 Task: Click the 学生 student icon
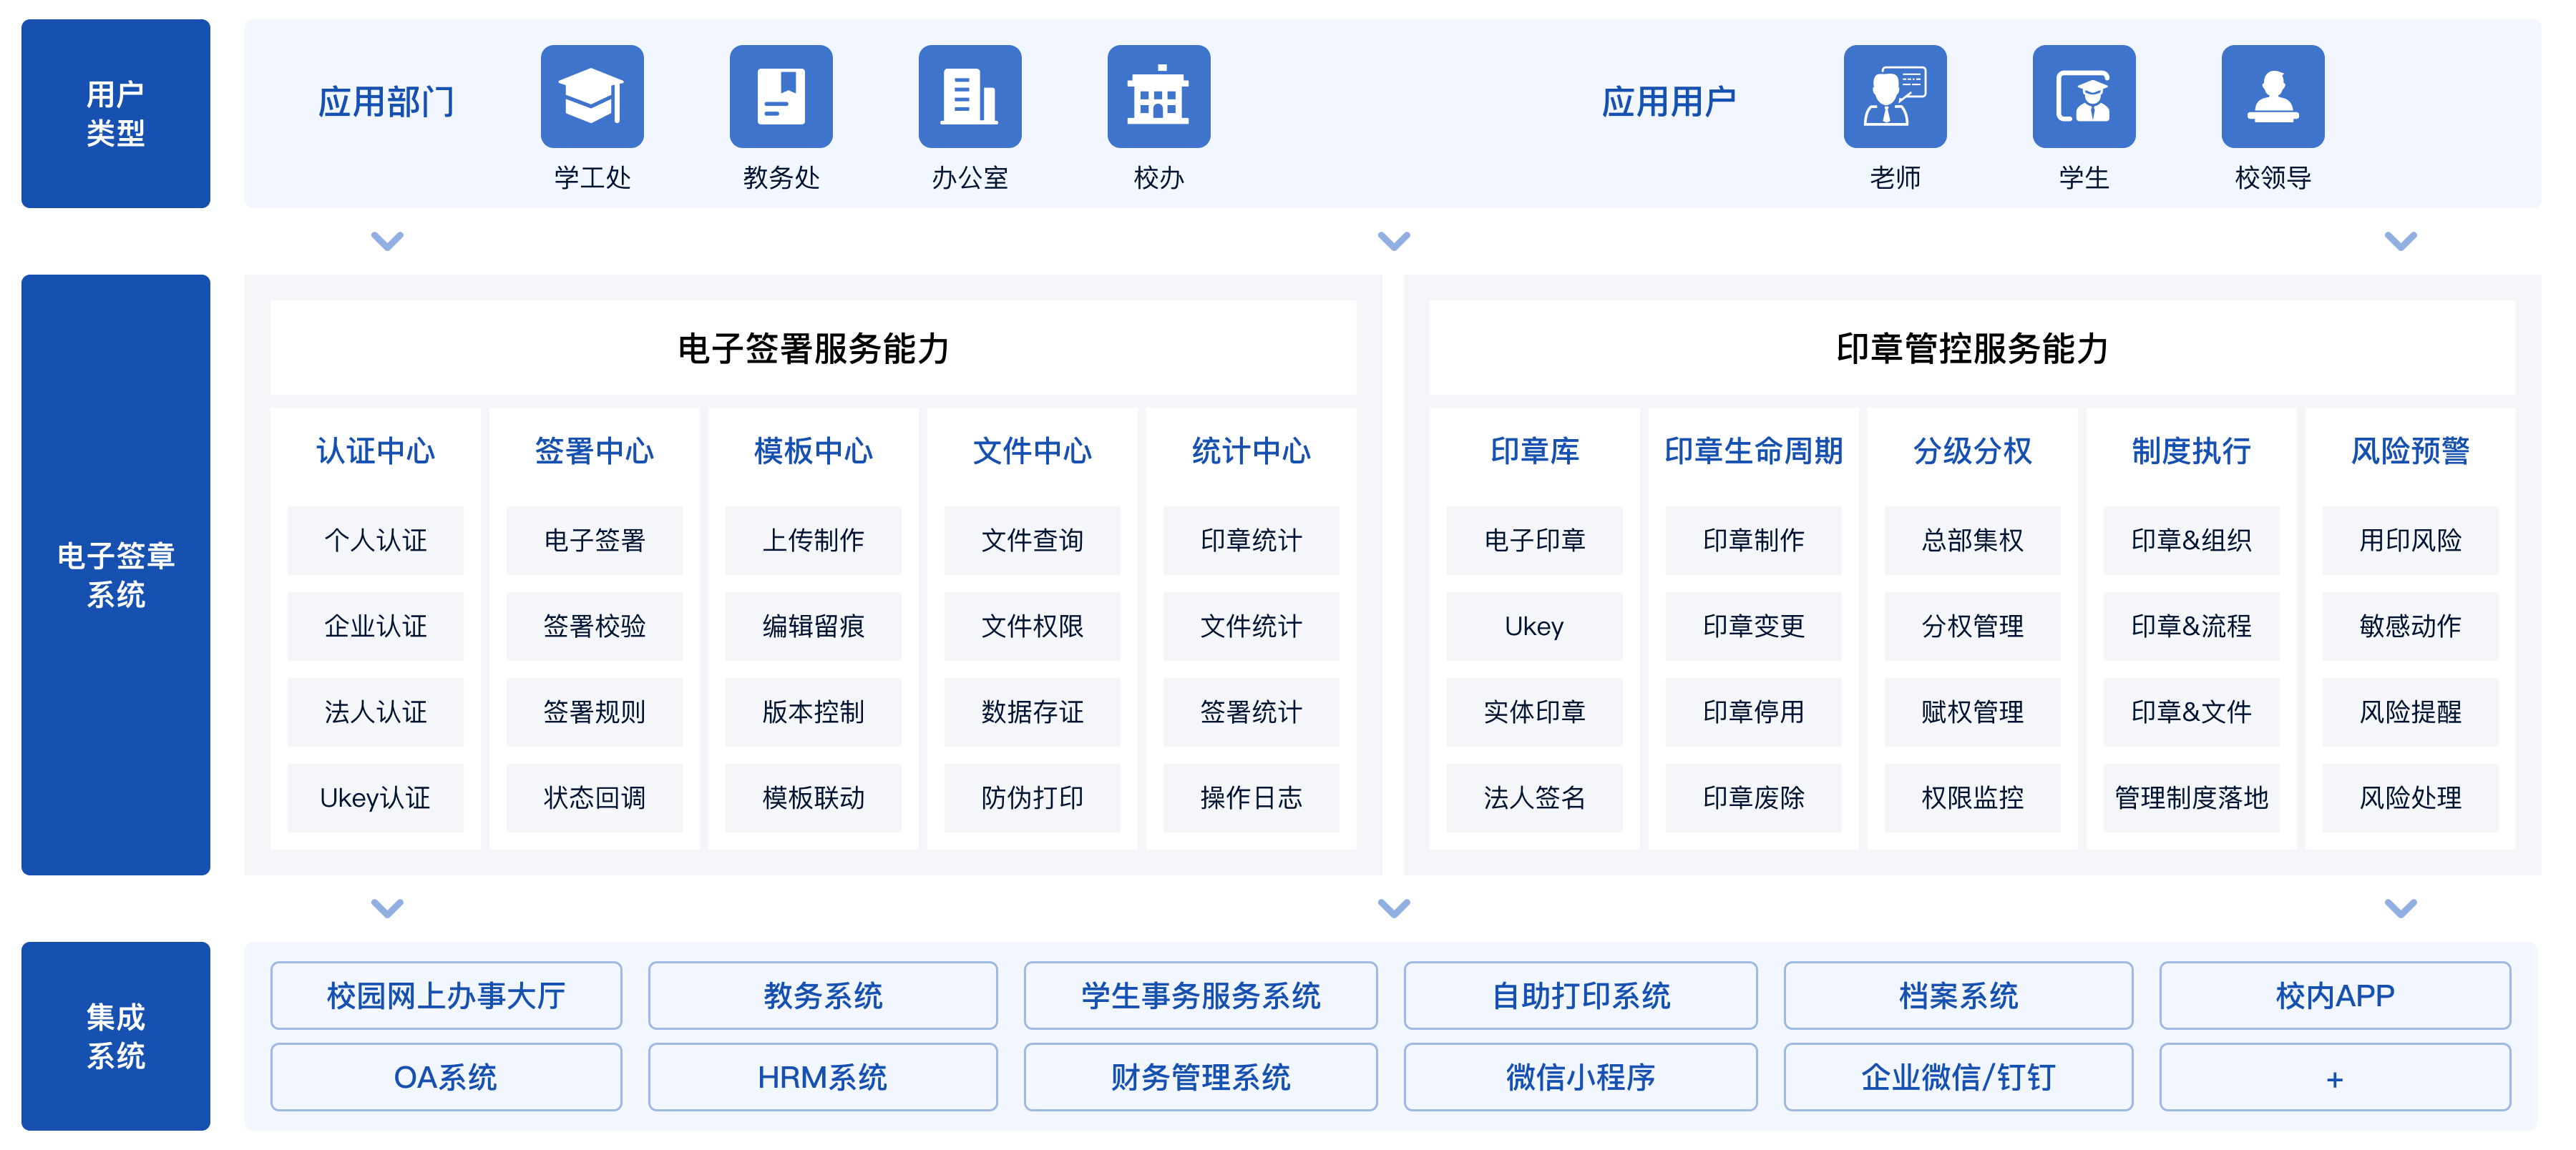point(2084,97)
